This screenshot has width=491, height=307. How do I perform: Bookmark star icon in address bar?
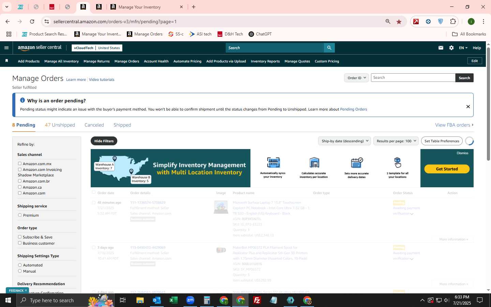pyautogui.click(x=399, y=21)
